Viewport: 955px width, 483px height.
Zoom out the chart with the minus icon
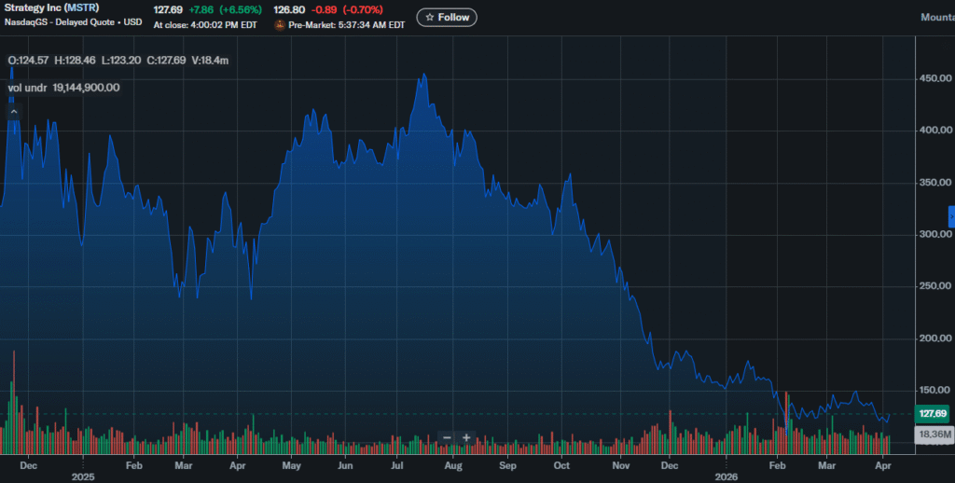448,437
